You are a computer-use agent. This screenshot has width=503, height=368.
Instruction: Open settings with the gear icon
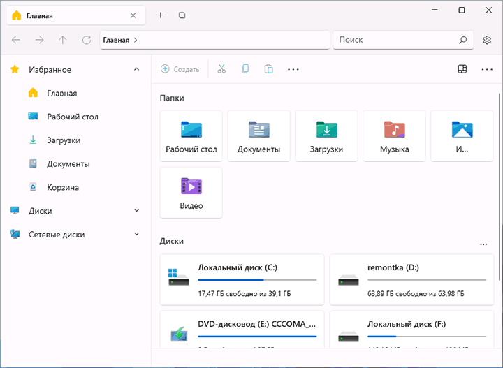pos(488,40)
